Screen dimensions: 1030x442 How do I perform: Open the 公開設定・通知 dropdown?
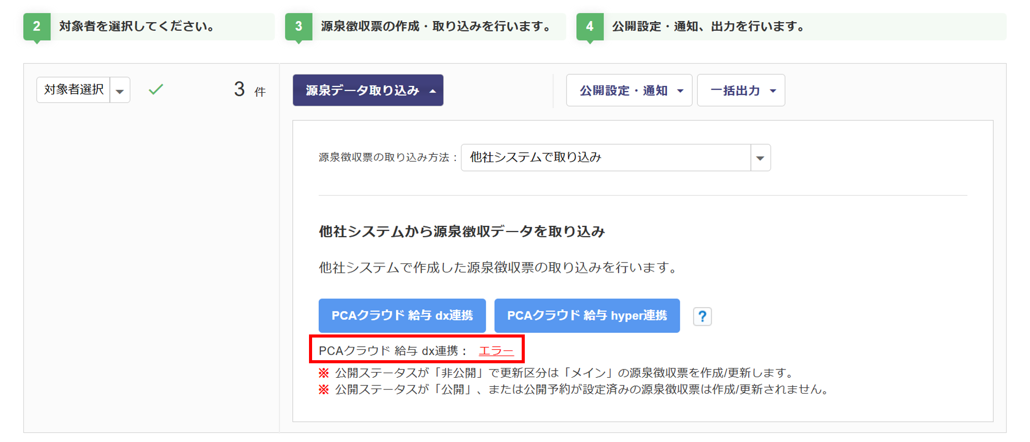point(629,91)
